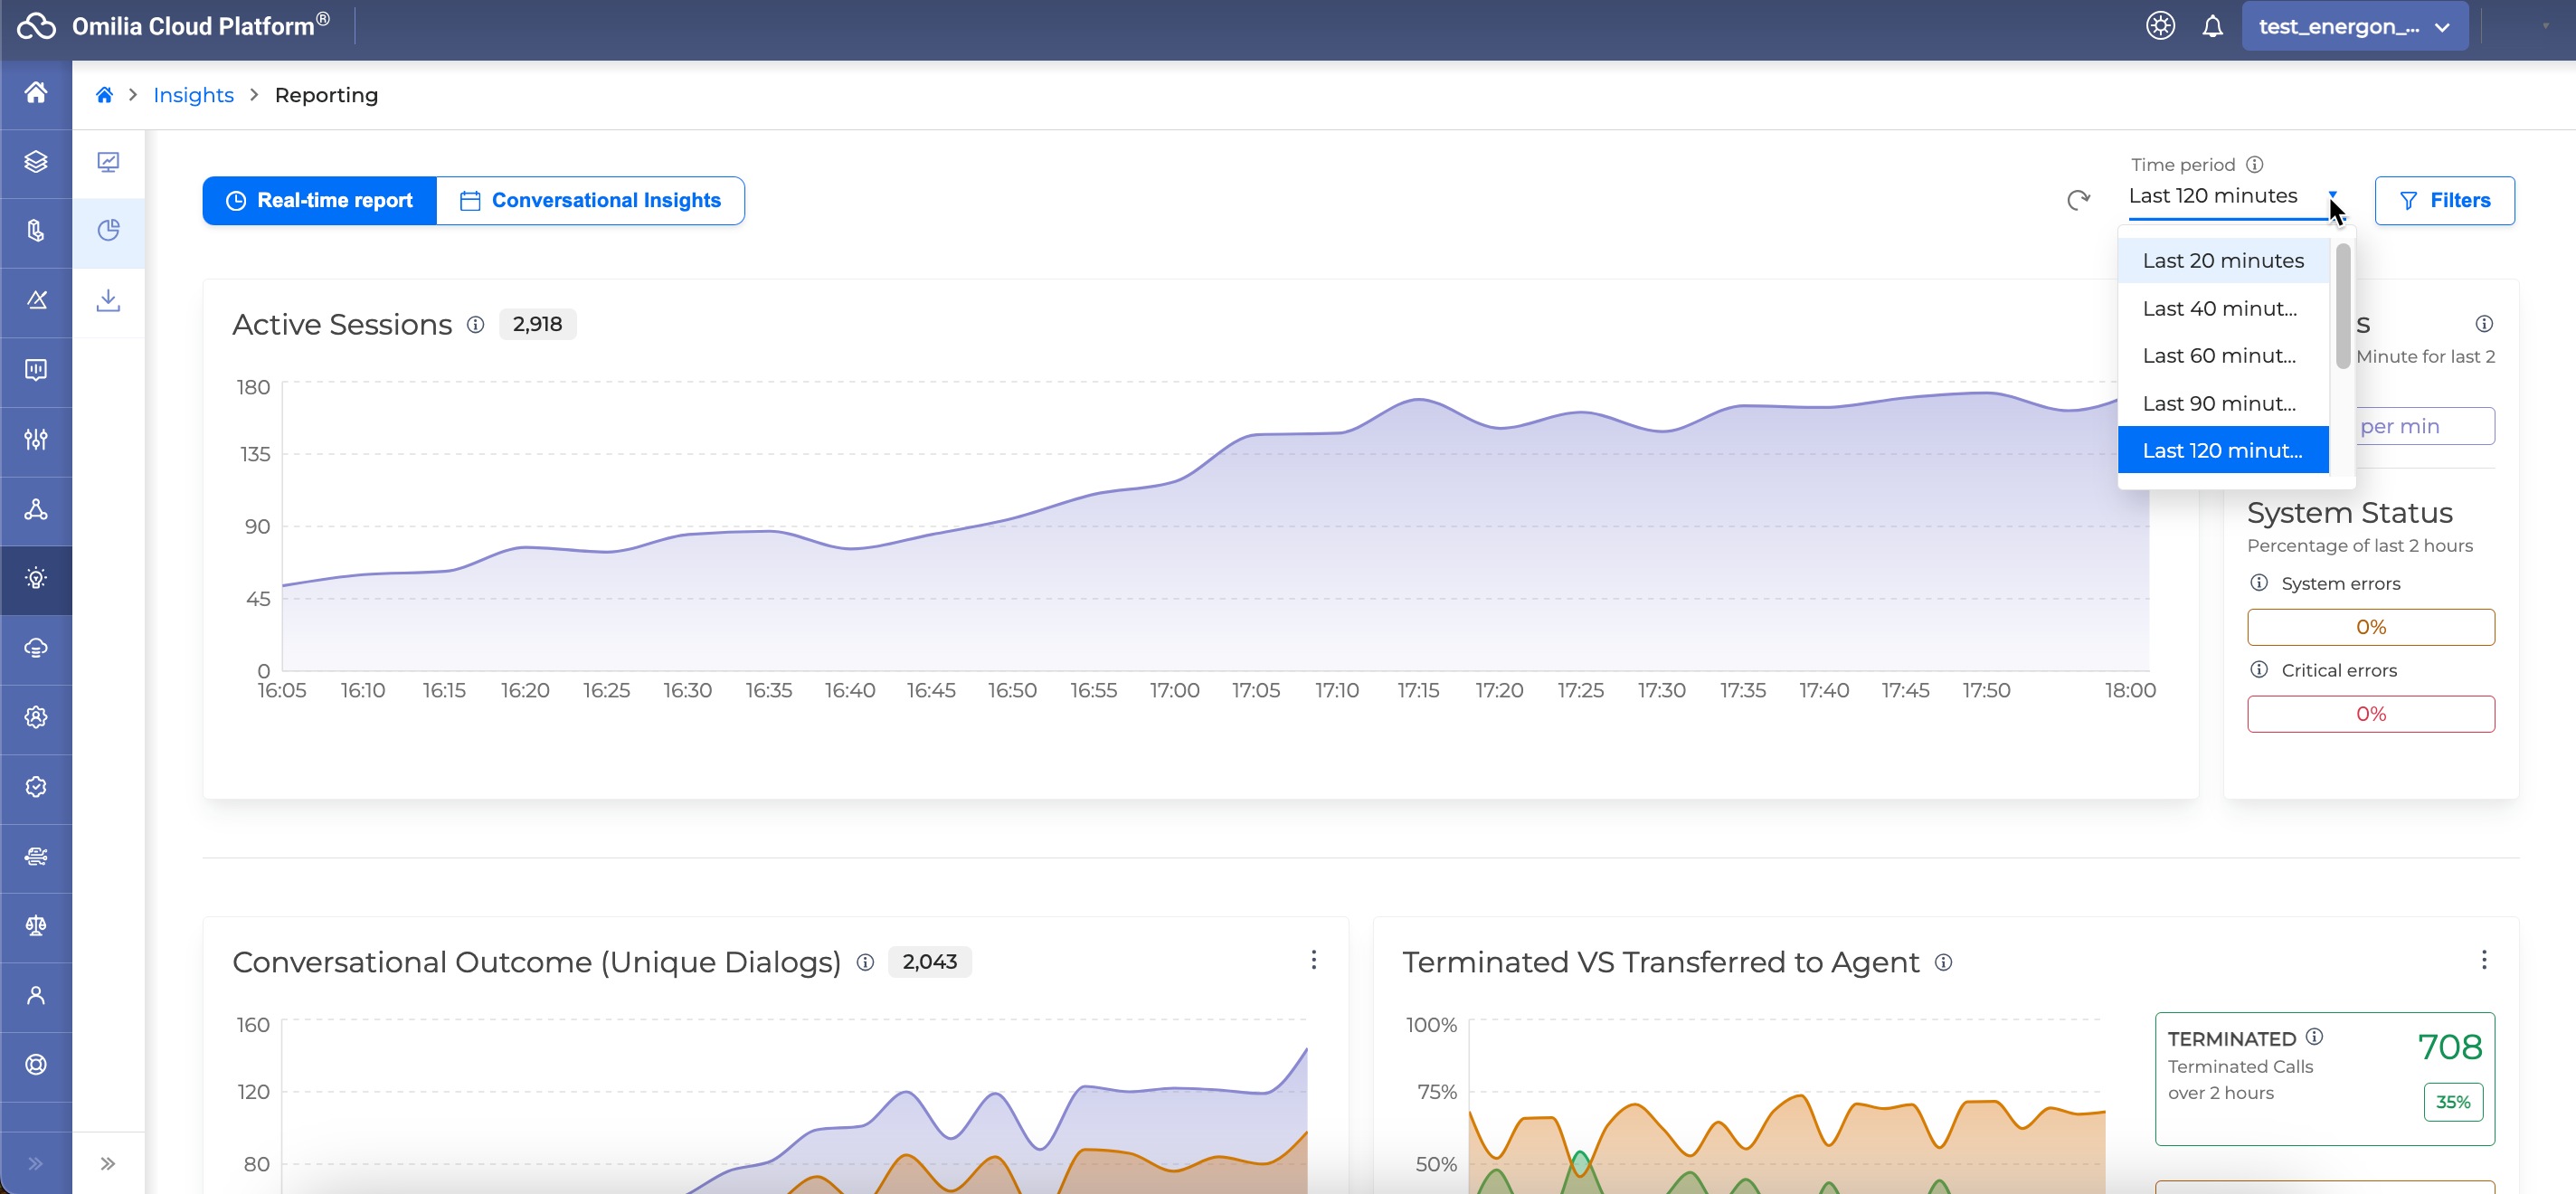This screenshot has height=1194, width=2576.
Task: Click the Active Sessions info icon
Action: coord(476,324)
